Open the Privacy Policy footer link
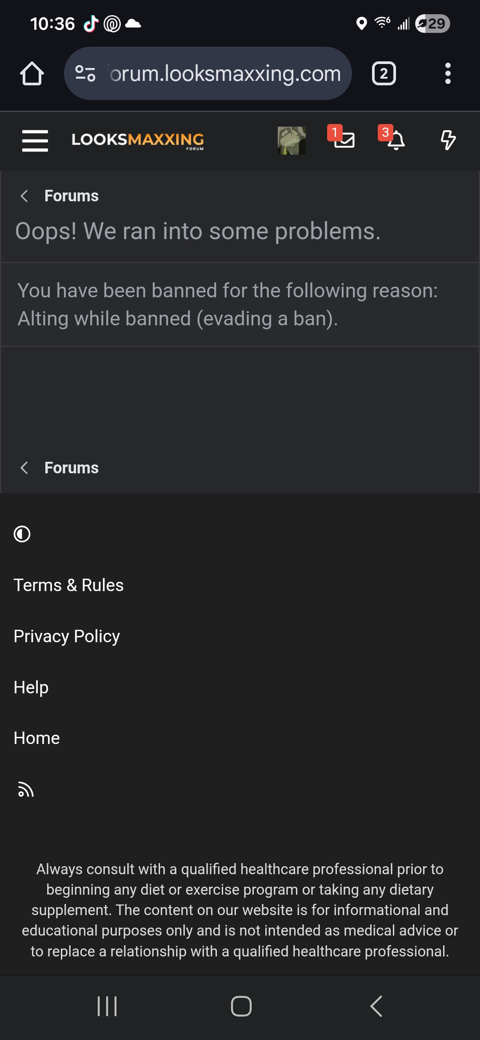Image resolution: width=480 pixels, height=1040 pixels. pyautogui.click(x=67, y=636)
